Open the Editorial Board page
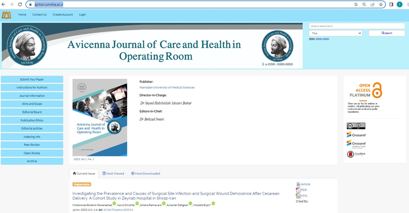This screenshot has width=409, height=213. [32, 112]
